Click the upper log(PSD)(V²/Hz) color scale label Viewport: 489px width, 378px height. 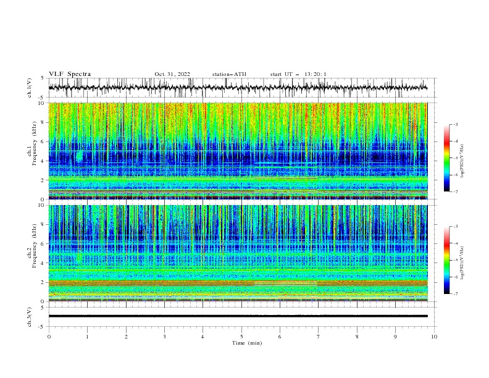point(462,161)
